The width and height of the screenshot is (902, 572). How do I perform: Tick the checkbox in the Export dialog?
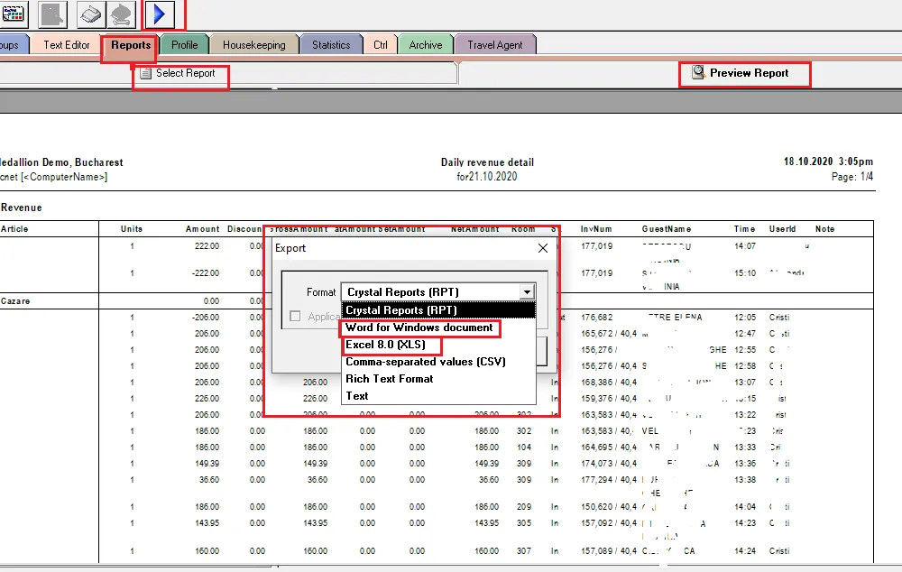coord(295,316)
